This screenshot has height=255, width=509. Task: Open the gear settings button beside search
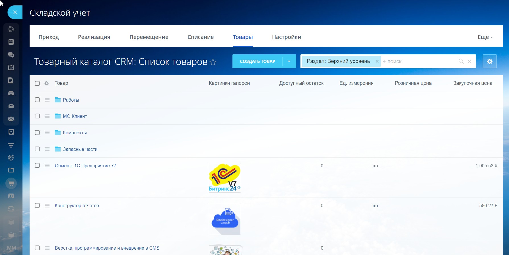point(489,61)
